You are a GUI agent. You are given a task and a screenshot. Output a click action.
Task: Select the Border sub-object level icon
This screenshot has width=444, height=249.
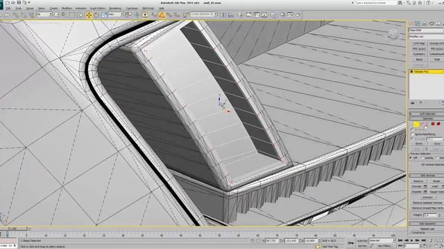tap(427, 124)
